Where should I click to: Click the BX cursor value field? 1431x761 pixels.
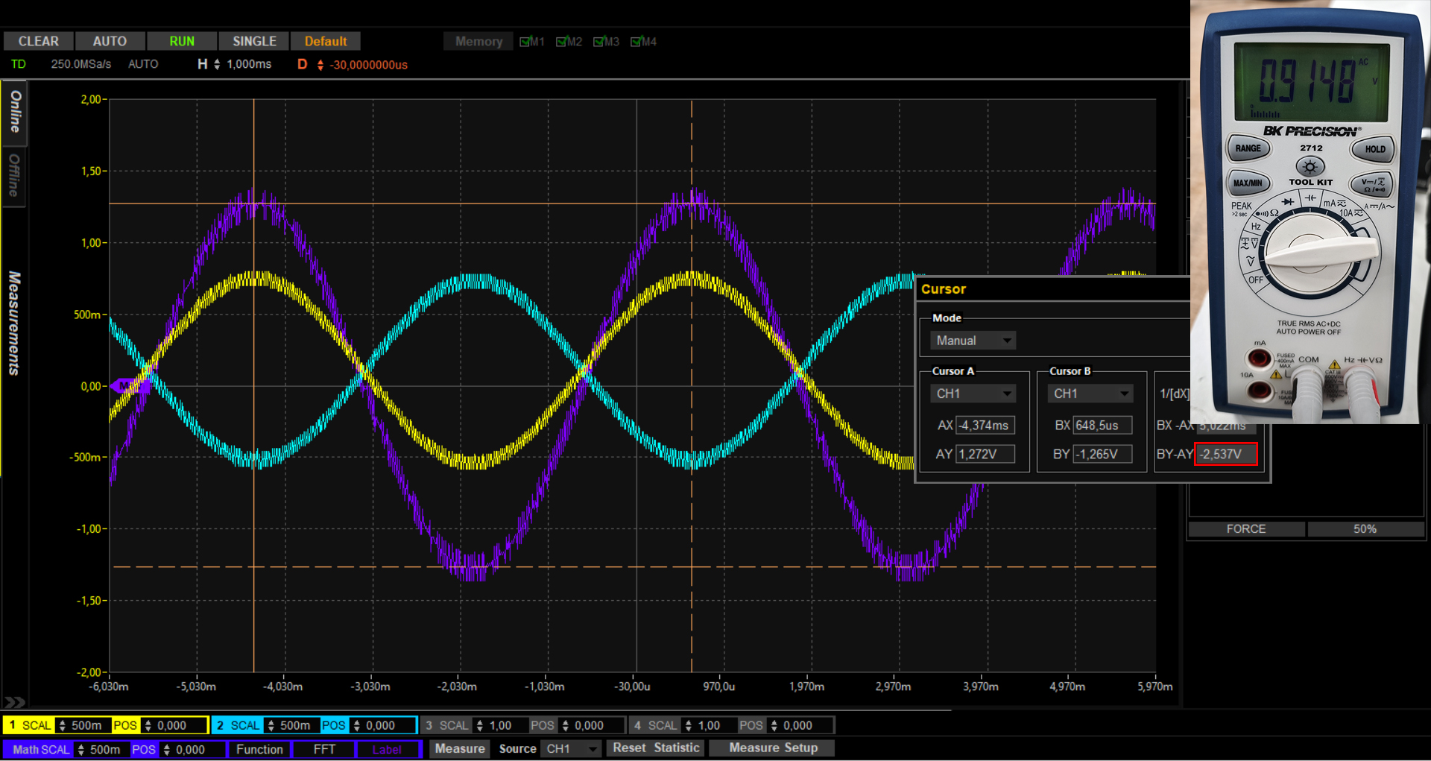click(1102, 426)
